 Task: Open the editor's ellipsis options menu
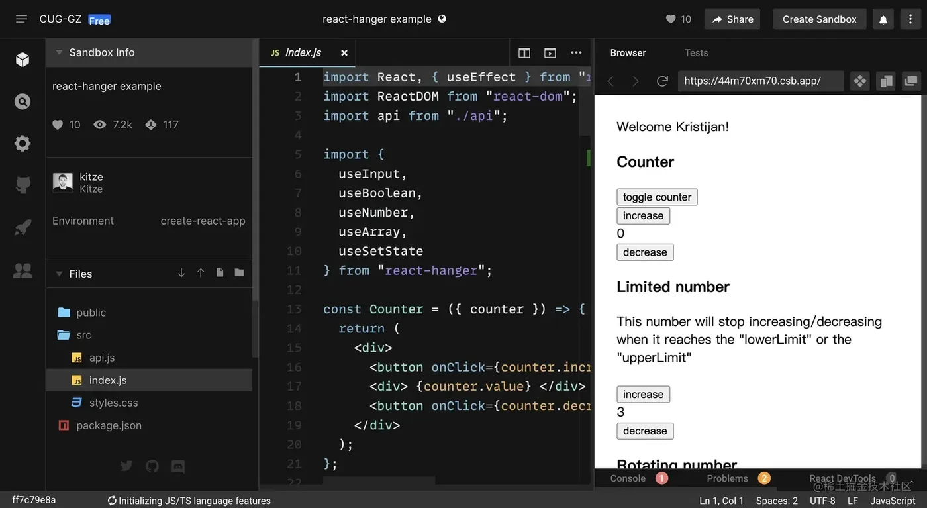point(575,52)
